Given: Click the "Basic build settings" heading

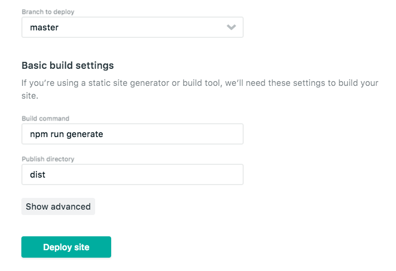Looking at the screenshot, I should (67, 66).
